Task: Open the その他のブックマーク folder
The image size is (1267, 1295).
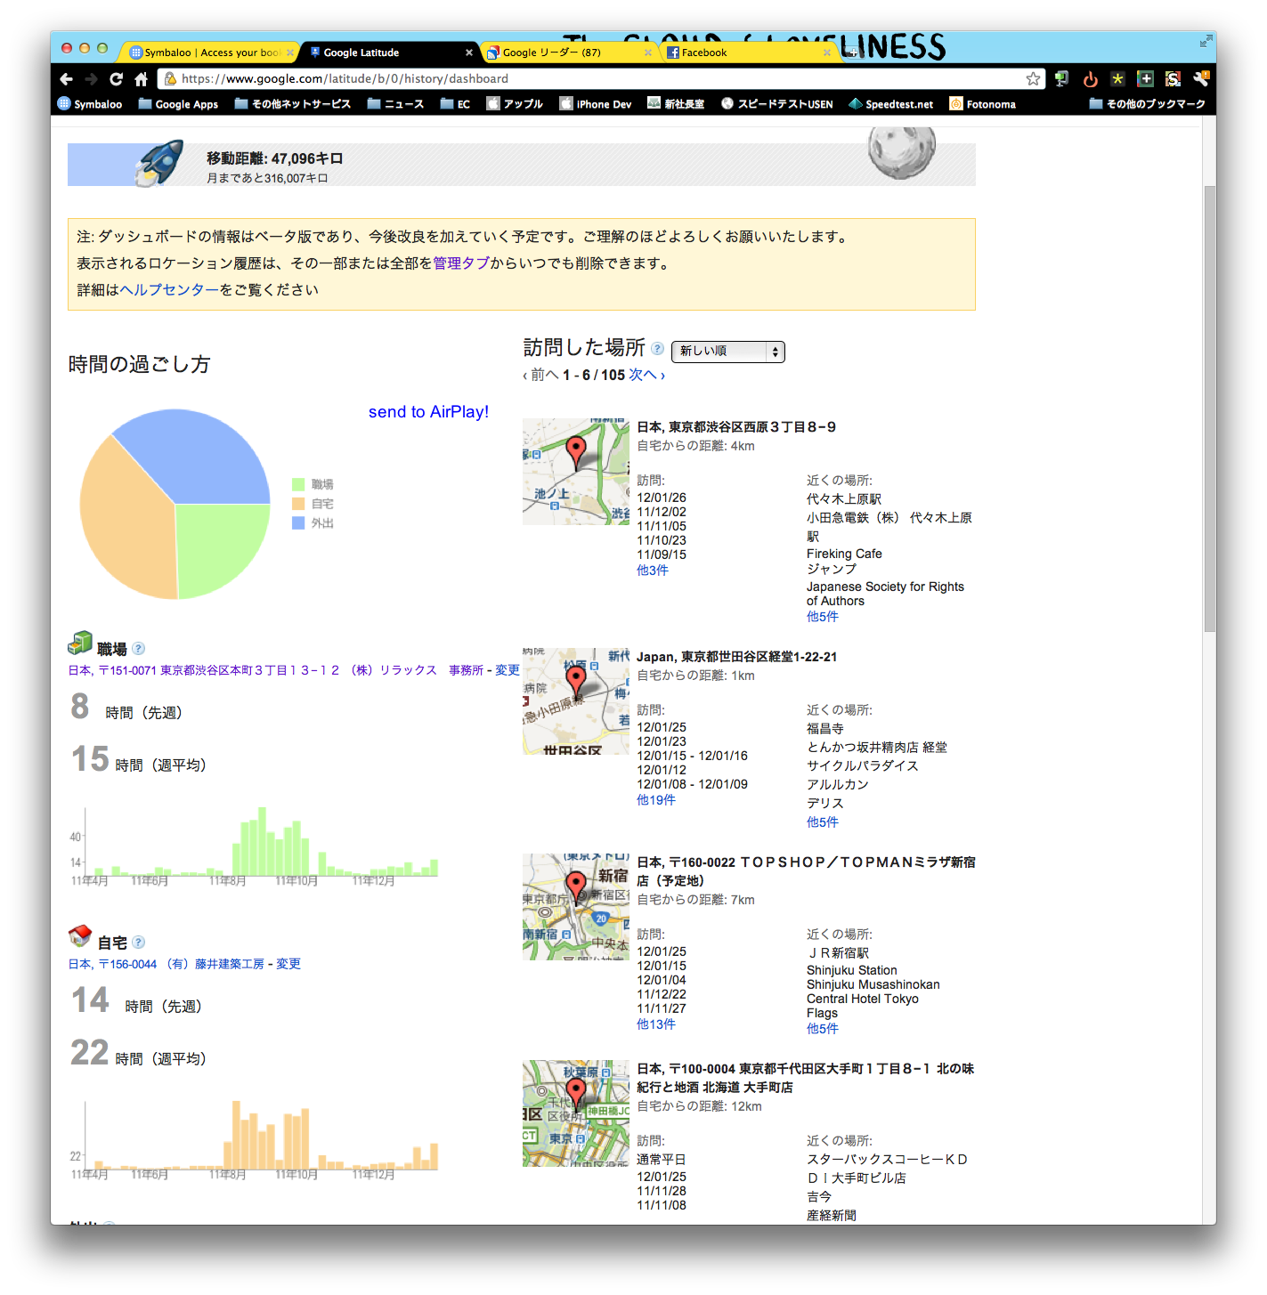Action: coord(1147,104)
